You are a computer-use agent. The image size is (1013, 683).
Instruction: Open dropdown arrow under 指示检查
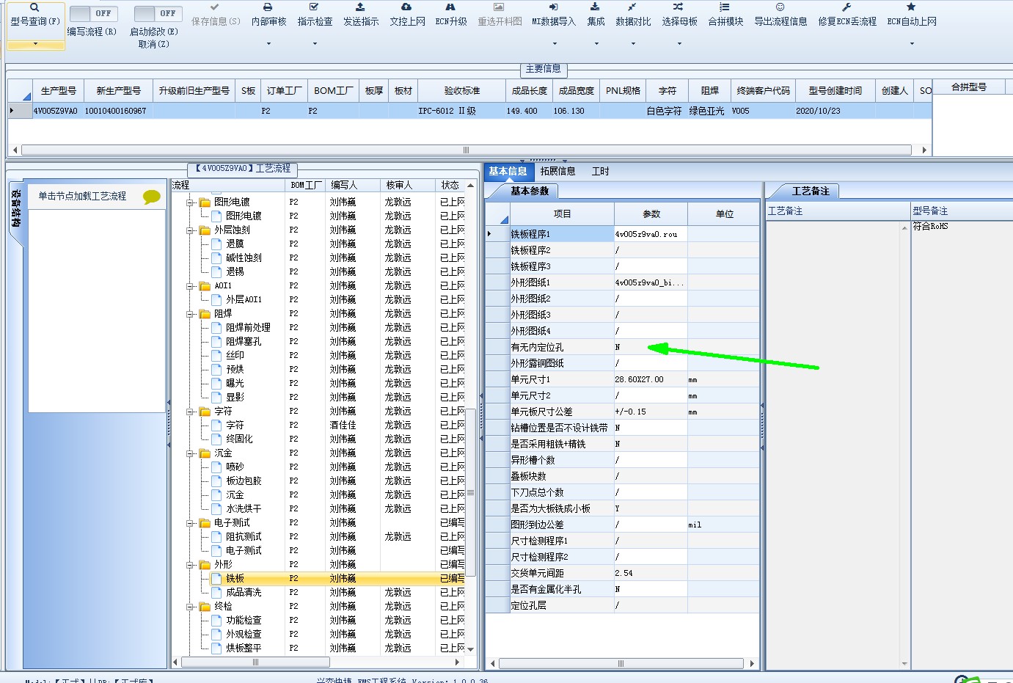pyautogui.click(x=315, y=44)
